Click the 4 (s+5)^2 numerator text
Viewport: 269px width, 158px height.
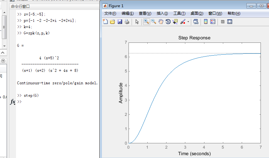tap(49, 58)
